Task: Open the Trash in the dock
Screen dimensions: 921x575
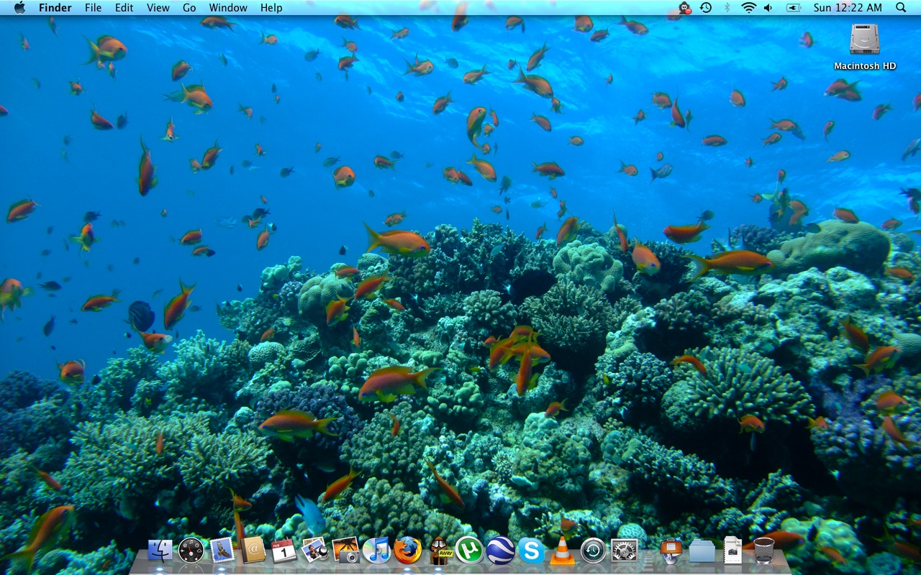Action: [764, 551]
